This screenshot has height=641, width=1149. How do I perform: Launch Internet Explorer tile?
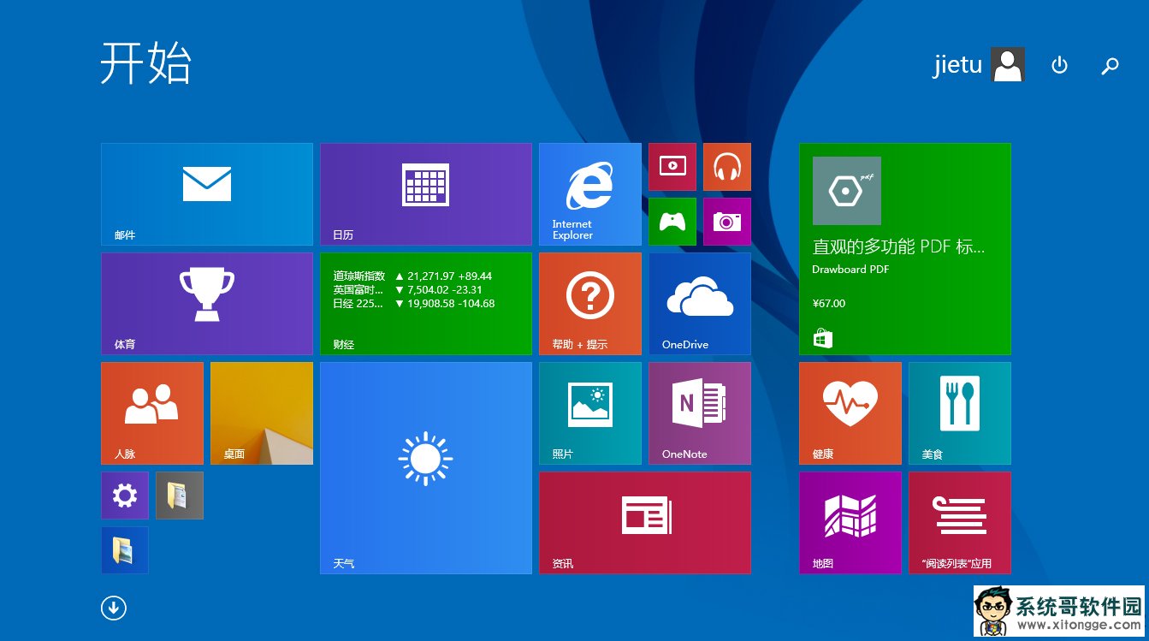[x=589, y=194]
